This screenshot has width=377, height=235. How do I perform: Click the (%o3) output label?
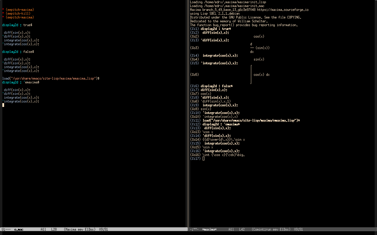(x=194, y=48)
